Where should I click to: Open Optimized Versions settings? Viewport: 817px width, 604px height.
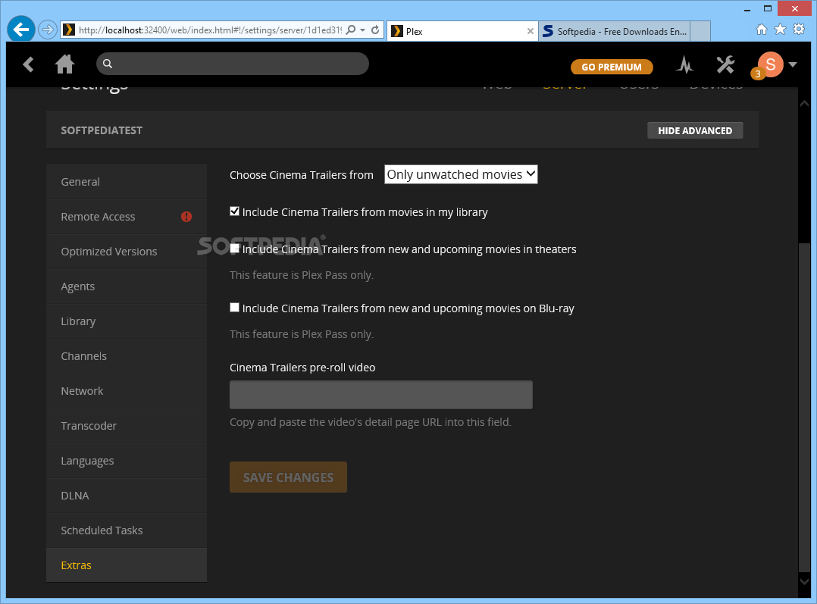coord(127,252)
